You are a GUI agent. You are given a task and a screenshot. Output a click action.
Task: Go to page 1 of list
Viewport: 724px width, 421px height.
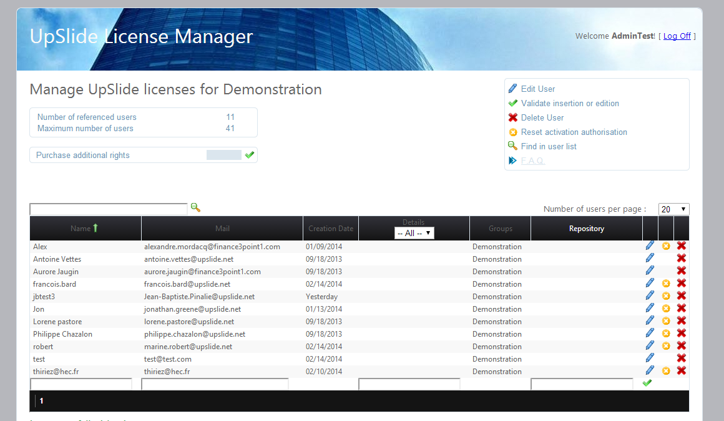tap(41, 400)
